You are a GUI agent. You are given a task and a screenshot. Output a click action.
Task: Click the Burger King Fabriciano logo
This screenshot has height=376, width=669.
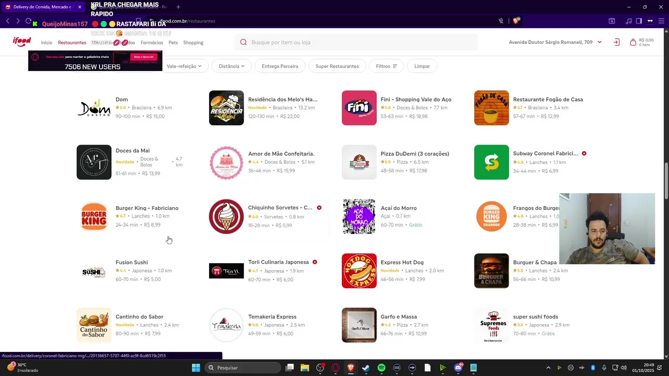[94, 217]
